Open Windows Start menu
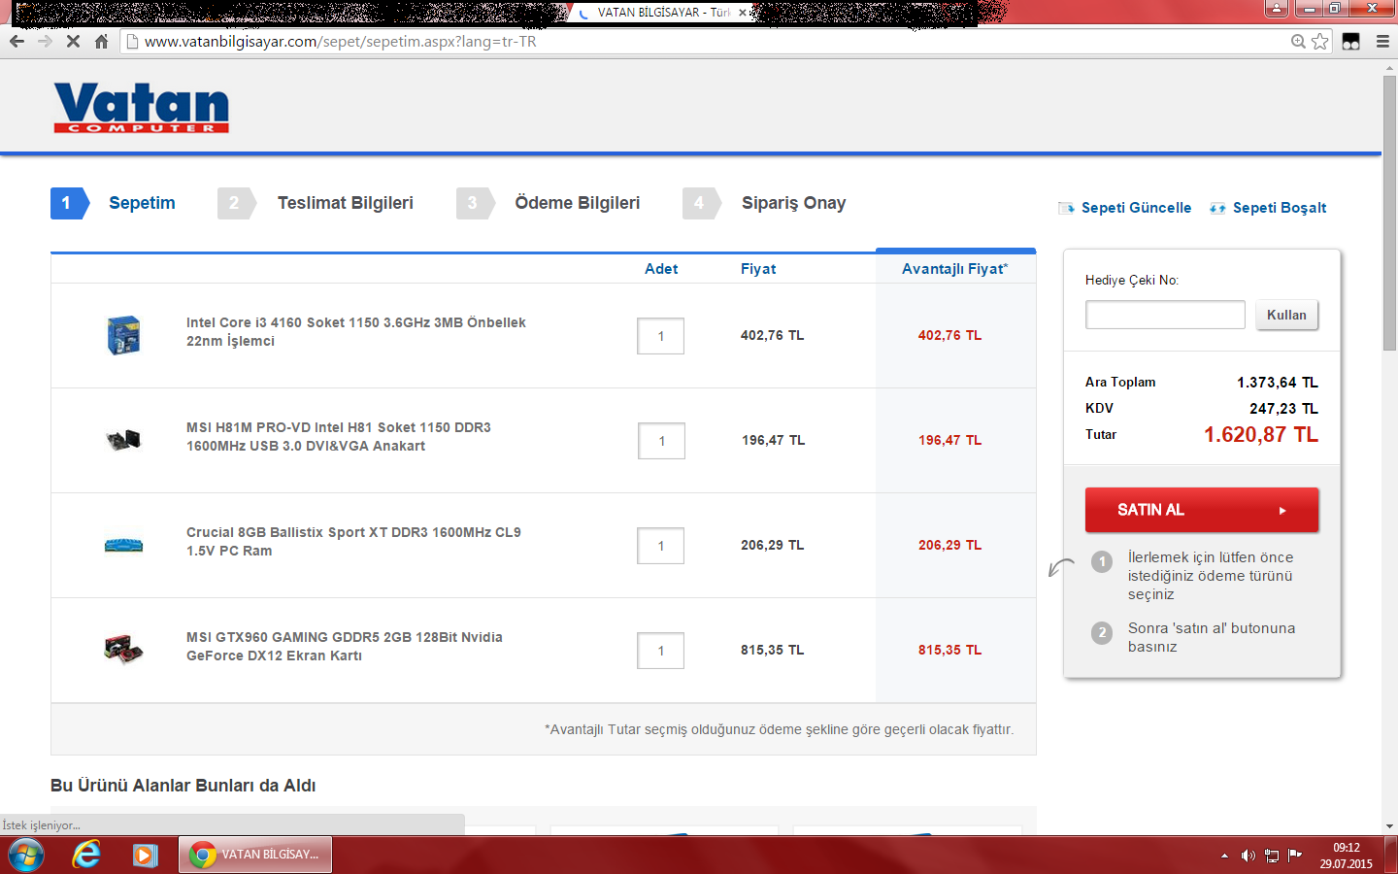Viewport: 1398px width, 874px height. pos(25,856)
